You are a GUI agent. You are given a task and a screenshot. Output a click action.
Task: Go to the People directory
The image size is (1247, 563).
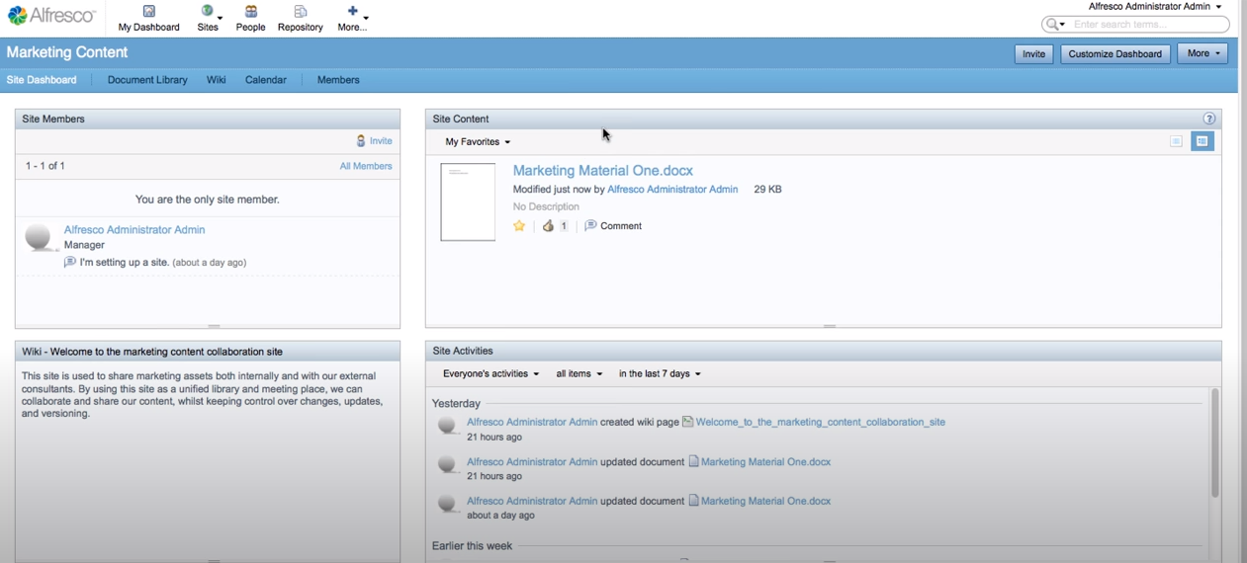tap(250, 18)
